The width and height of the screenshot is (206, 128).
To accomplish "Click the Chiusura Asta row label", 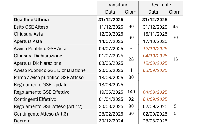I will pos(28,34).
